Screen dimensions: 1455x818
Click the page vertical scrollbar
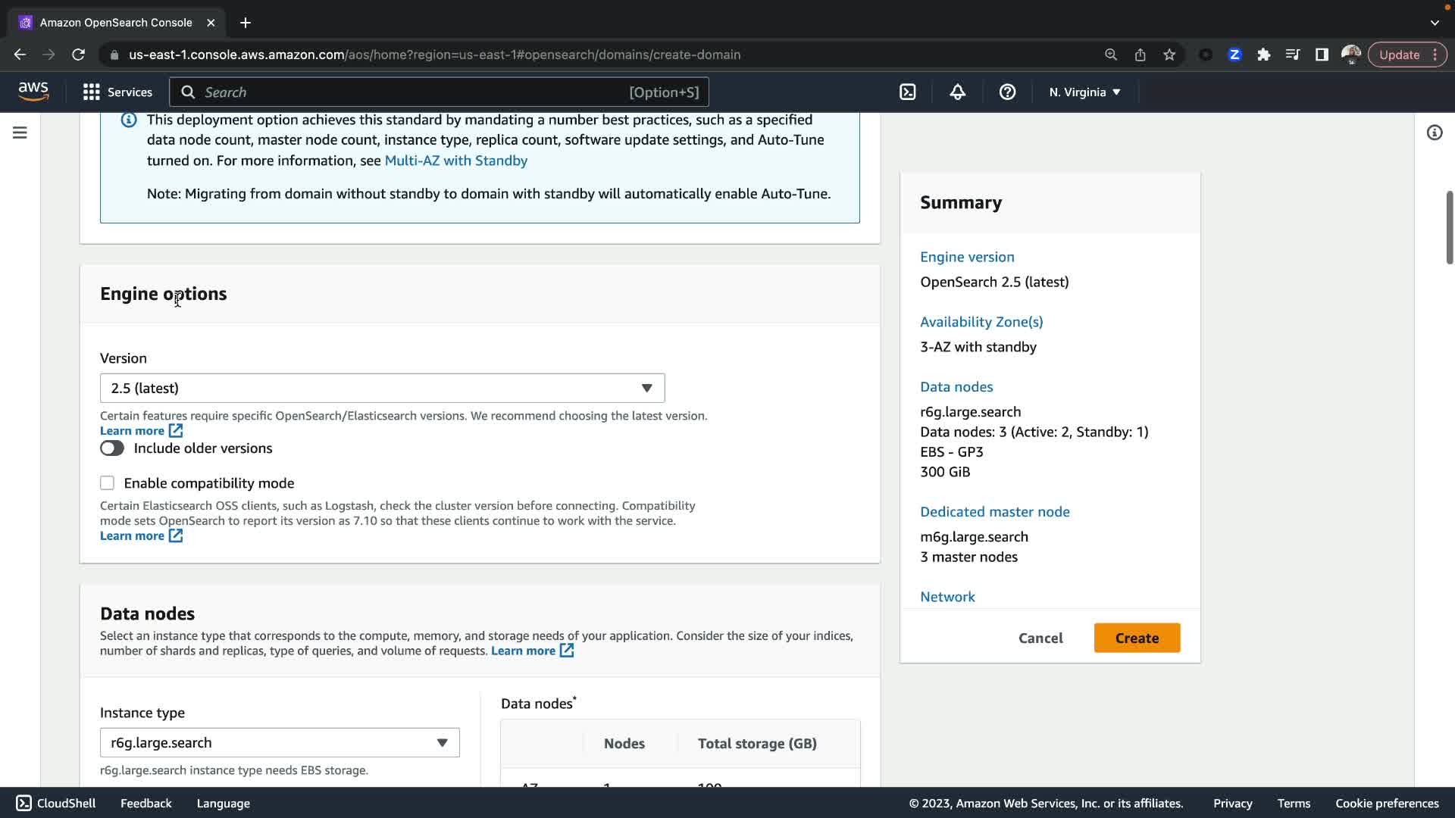click(x=1449, y=227)
